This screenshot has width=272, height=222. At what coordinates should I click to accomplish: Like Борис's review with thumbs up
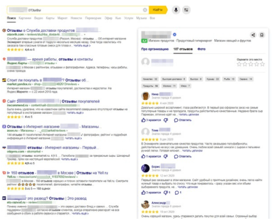[143, 192]
